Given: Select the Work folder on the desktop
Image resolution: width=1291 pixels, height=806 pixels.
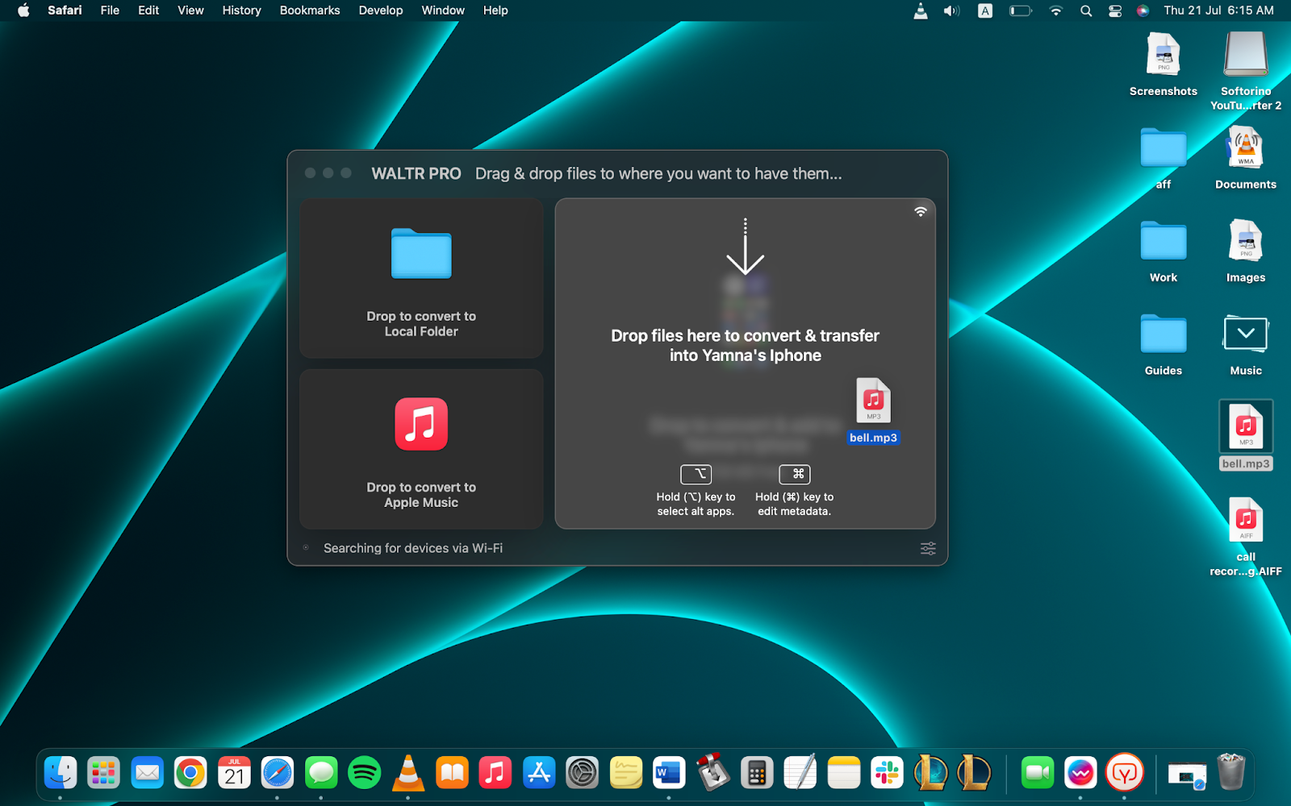Looking at the screenshot, I should pyautogui.click(x=1164, y=251).
